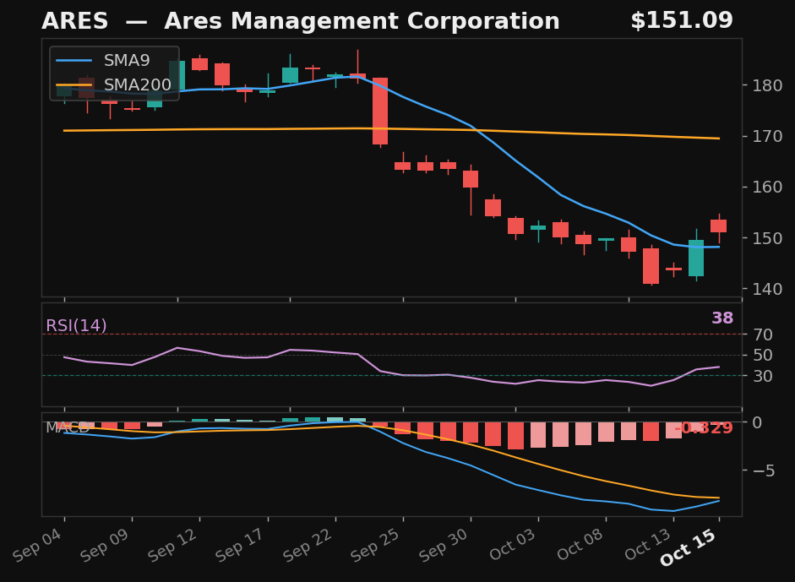Click the 140 price axis label
This screenshot has width=795, height=582.
coord(766,288)
